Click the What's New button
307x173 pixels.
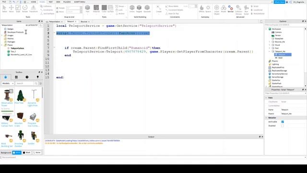279,2
